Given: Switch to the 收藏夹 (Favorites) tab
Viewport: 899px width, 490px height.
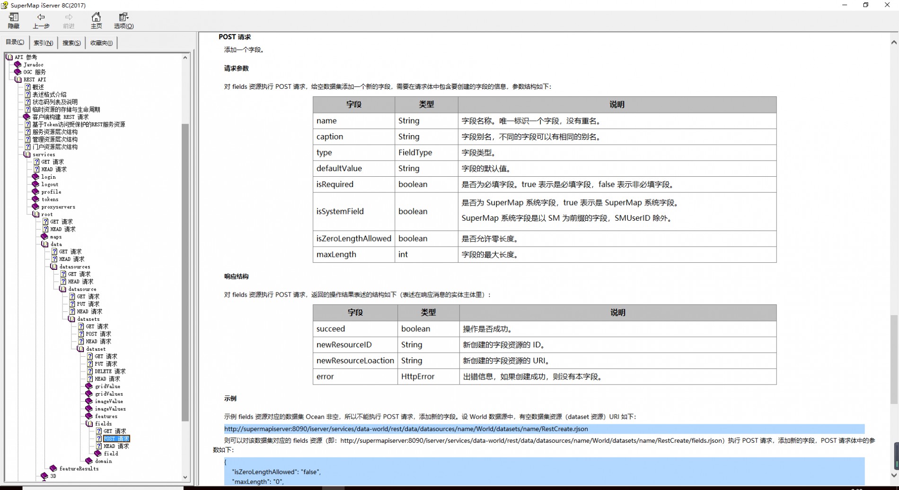Looking at the screenshot, I should pos(101,43).
